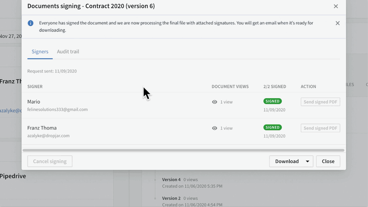Viewport: 368px width, 207px height.
Task: Select Version 4 in background history
Action: 171,179
